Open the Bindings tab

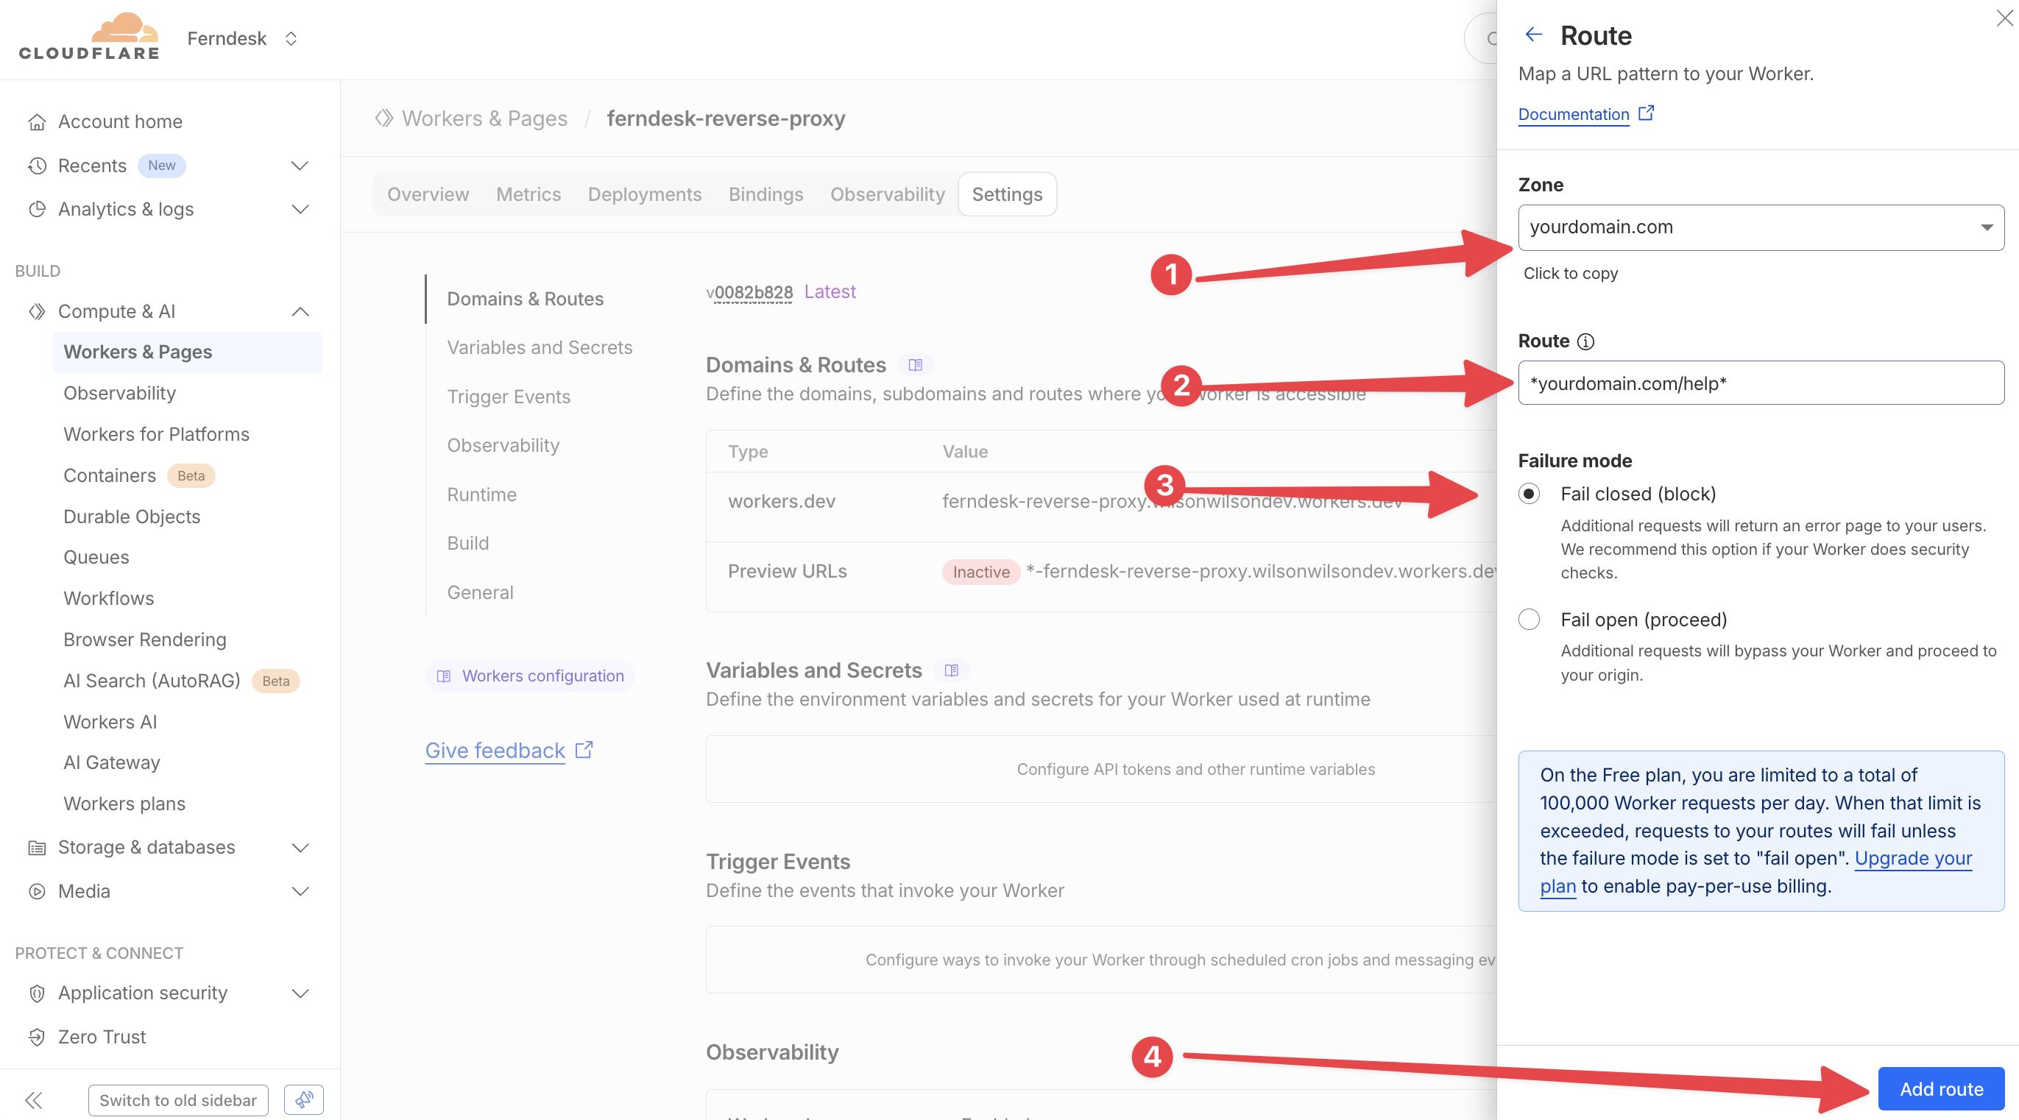765,194
